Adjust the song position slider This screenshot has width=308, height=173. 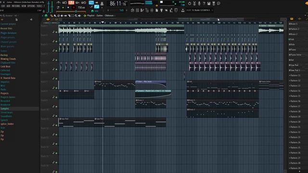pos(71,12)
